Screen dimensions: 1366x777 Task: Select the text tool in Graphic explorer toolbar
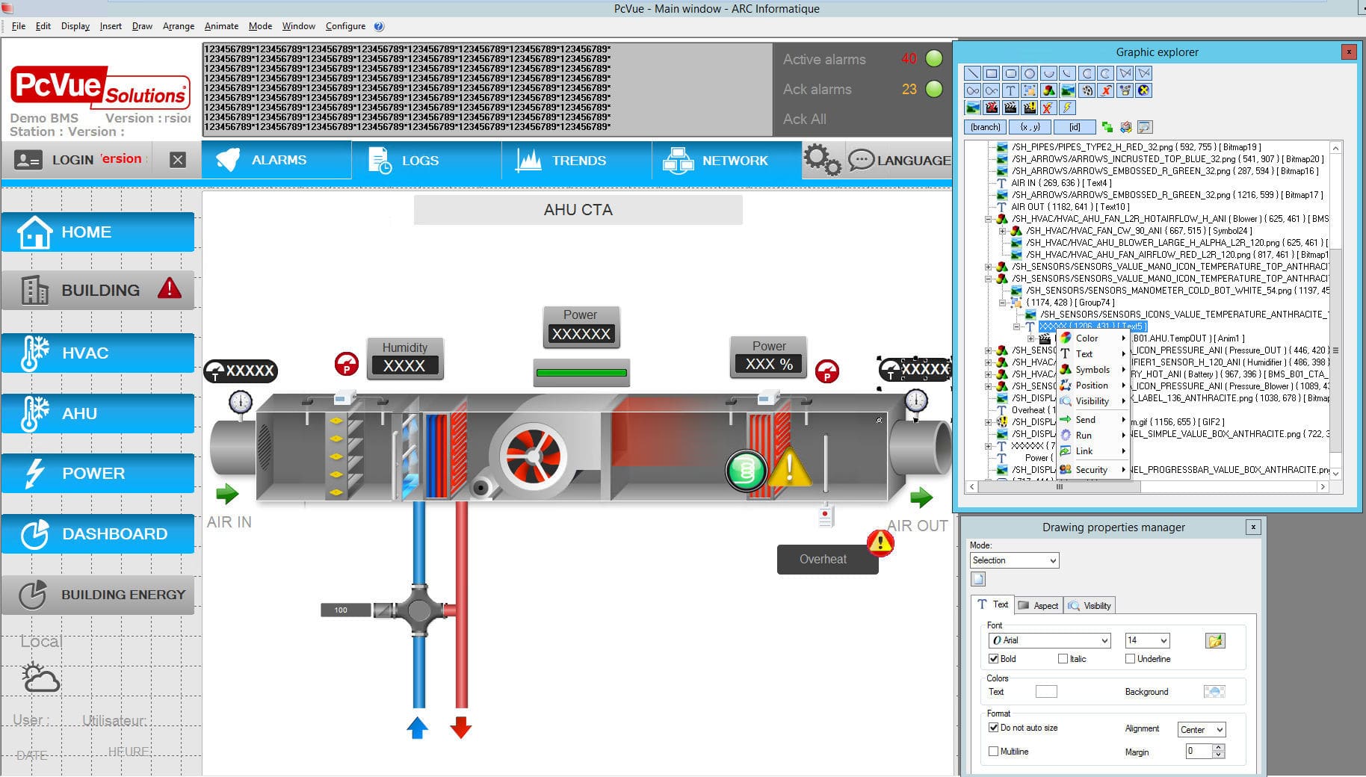tap(1010, 90)
